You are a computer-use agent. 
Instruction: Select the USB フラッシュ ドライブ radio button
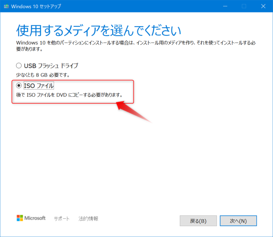click(x=19, y=66)
